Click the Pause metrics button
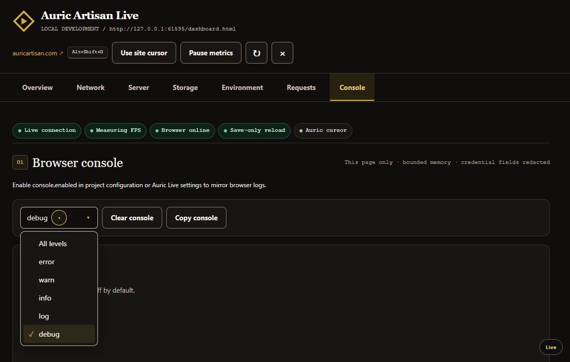The height and width of the screenshot is (362, 570). coord(211,53)
